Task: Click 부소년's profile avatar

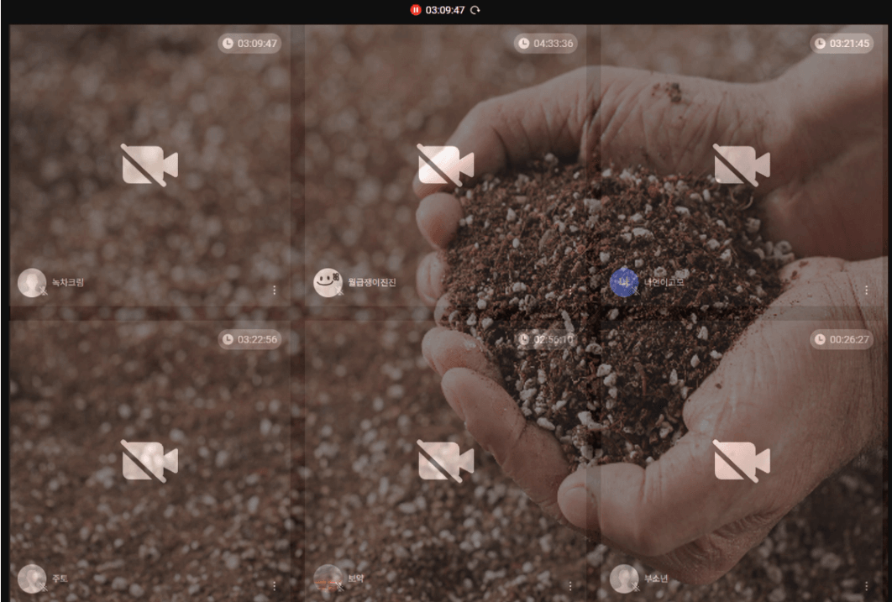Action: tap(624, 578)
